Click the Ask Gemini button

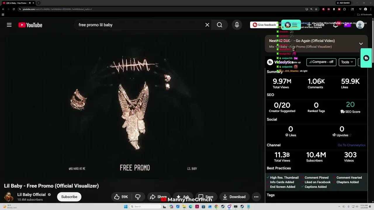(343, 3)
